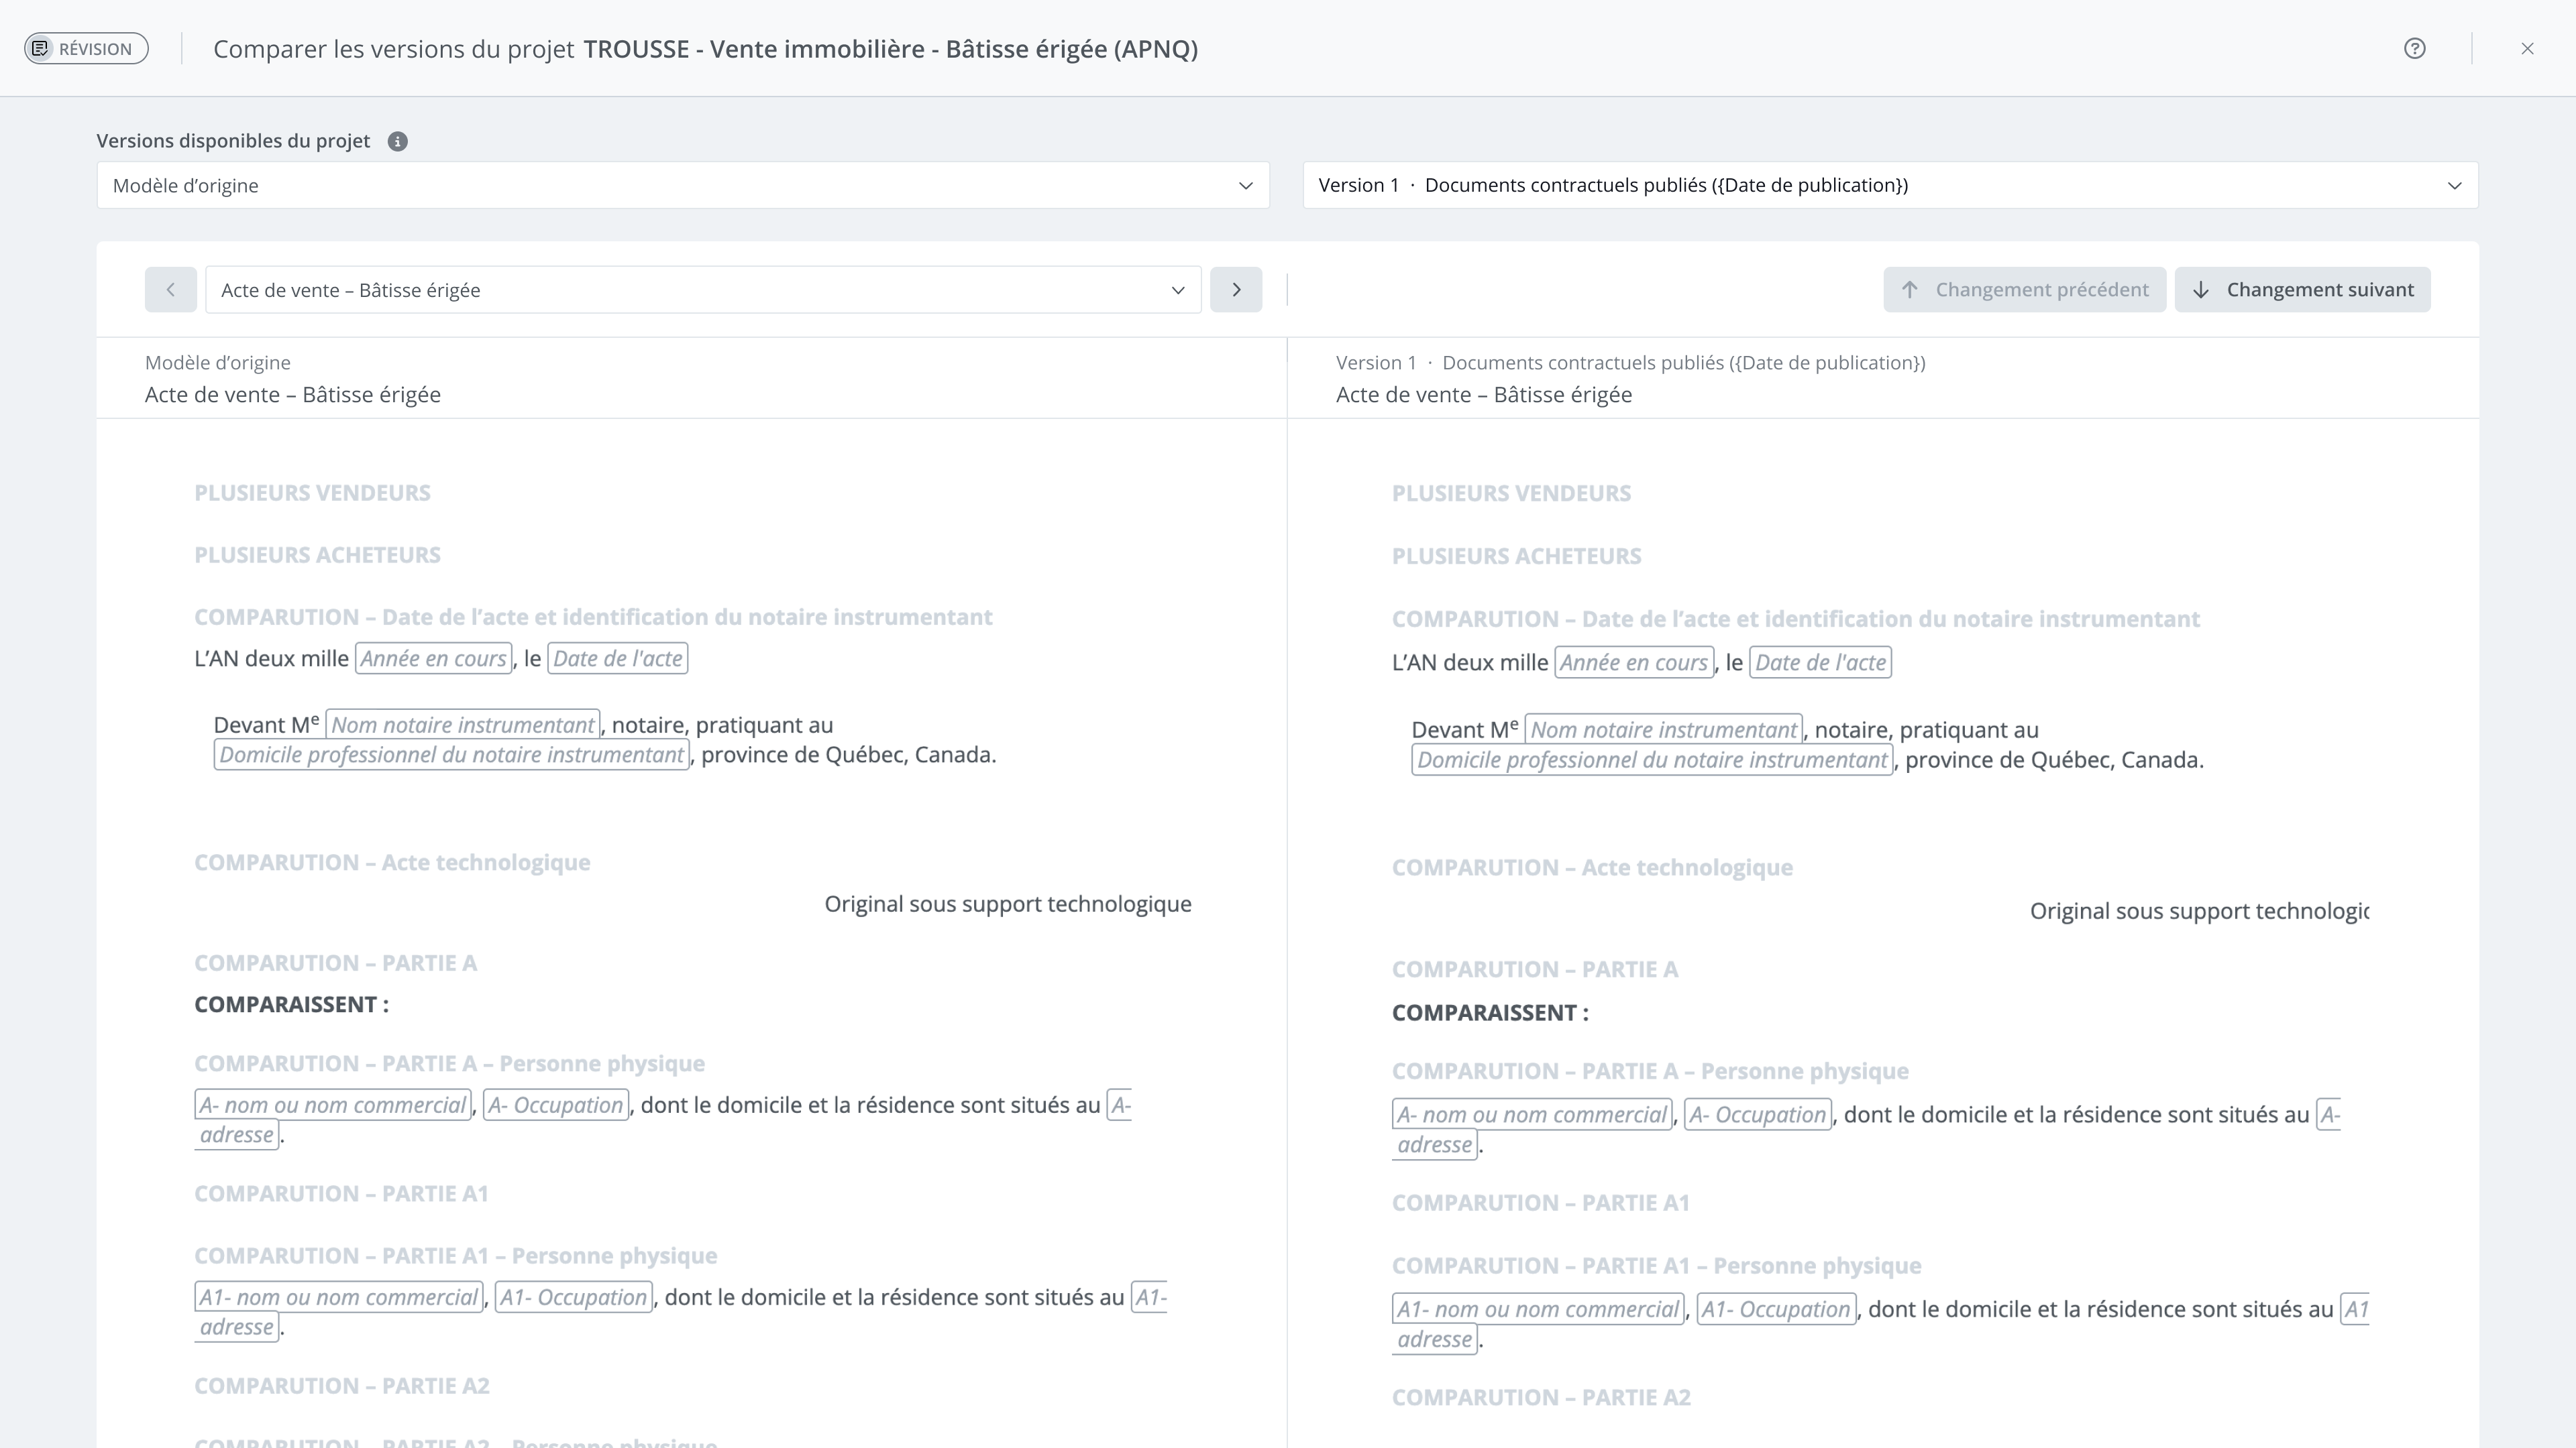
Task: Click the info icon beside Versions disponibles
Action: click(397, 142)
